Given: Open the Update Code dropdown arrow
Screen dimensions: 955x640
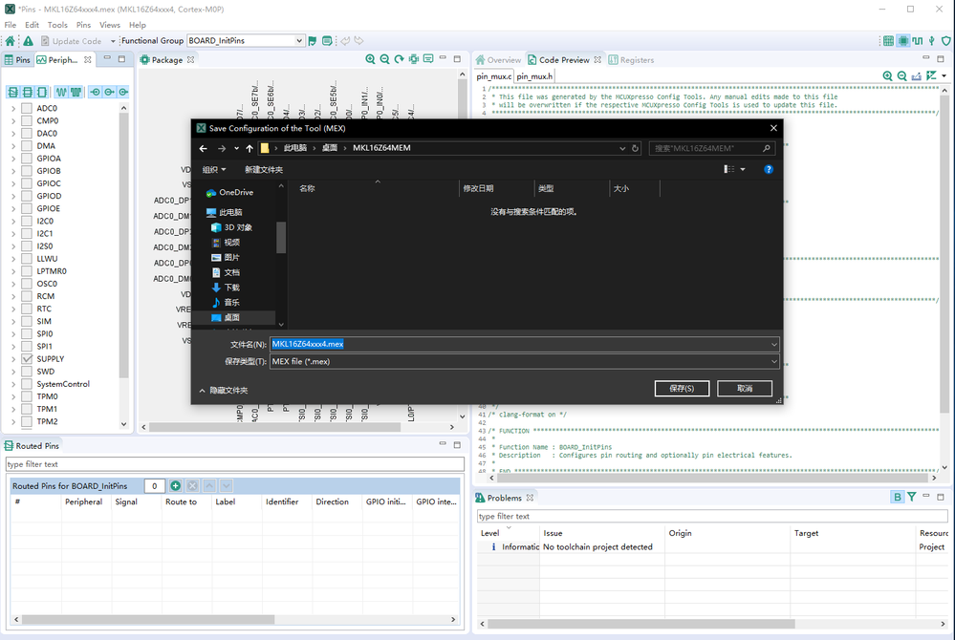Looking at the screenshot, I should (x=113, y=41).
